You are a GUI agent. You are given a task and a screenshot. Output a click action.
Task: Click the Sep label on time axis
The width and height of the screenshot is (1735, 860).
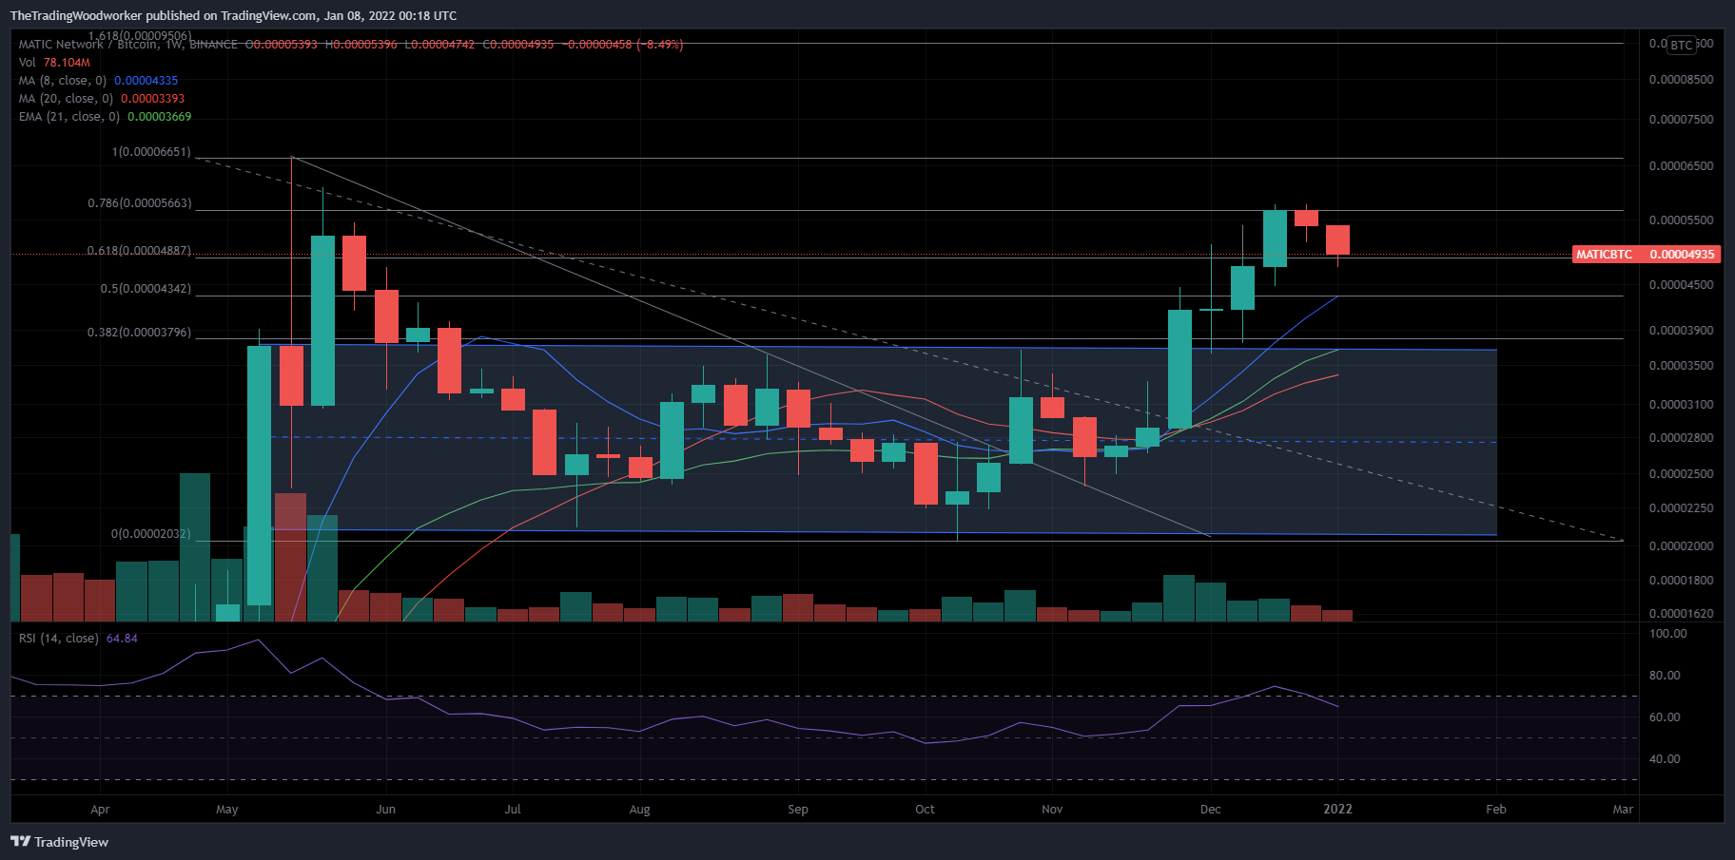coord(798,810)
